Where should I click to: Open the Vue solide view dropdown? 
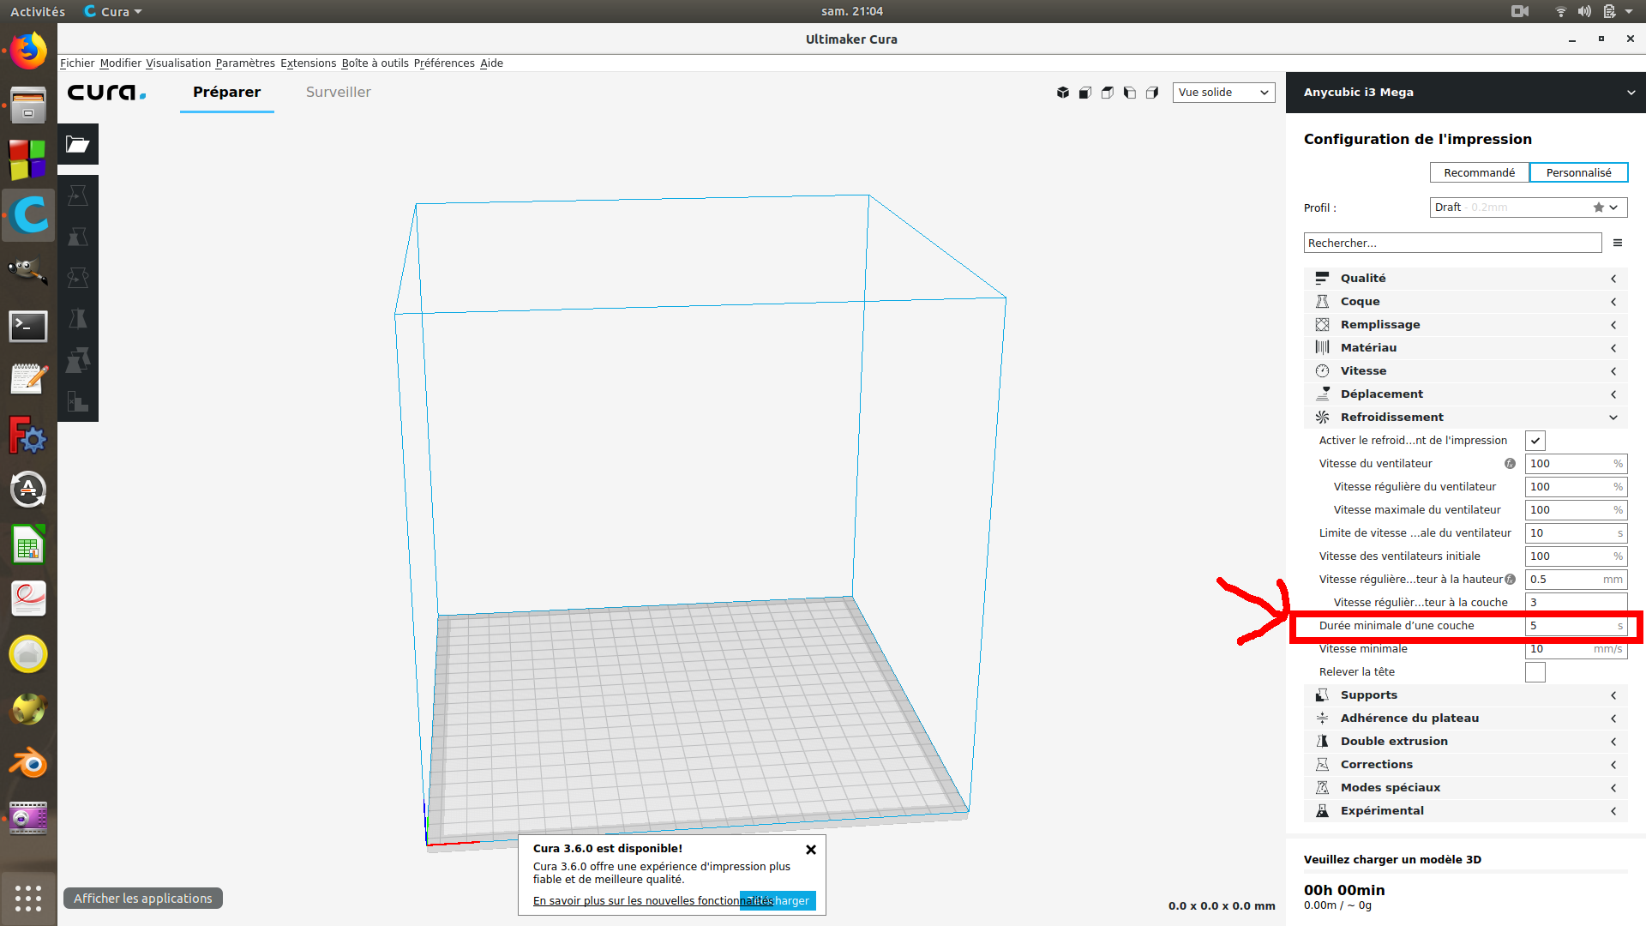[1223, 93]
